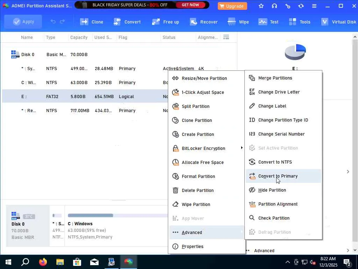
Task: Select Partition Alignment submenu entry
Action: point(283,204)
